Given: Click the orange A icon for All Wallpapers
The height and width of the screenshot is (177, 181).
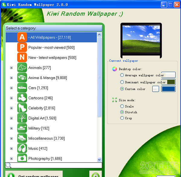Looking at the screenshot, I should (x=22, y=37).
